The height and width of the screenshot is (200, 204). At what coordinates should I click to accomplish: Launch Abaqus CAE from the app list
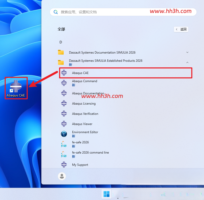pyautogui.click(x=126, y=73)
